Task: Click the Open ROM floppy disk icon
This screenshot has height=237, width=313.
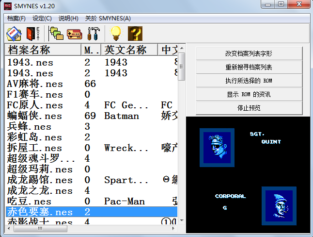Action: pyautogui.click(x=14, y=34)
